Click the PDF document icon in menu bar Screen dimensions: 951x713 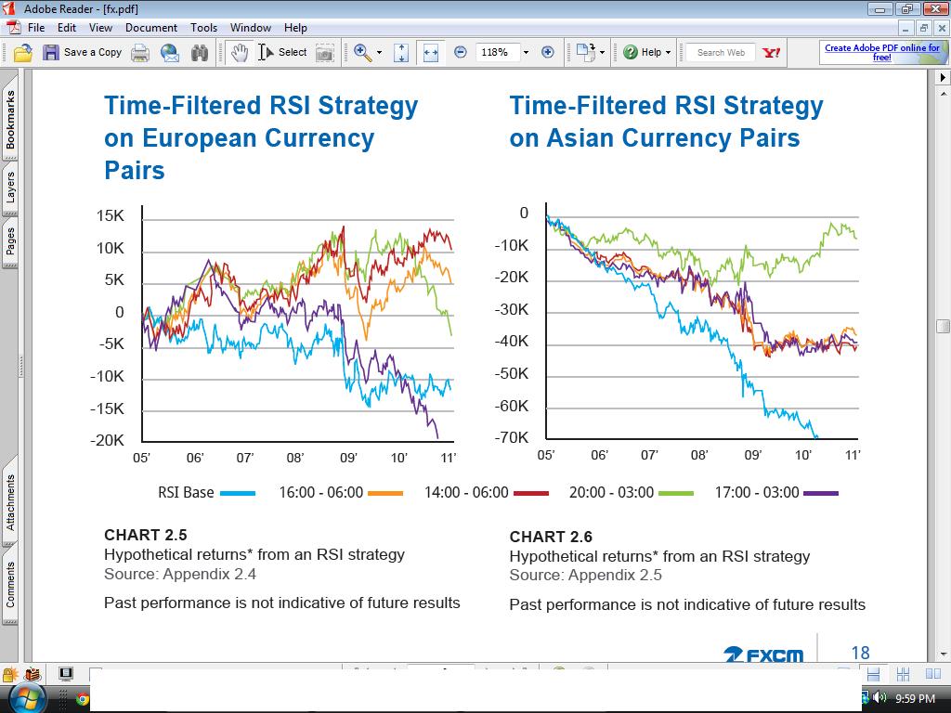[x=13, y=28]
